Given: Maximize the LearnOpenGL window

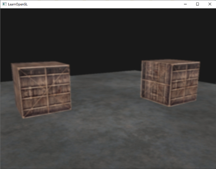Looking at the screenshot, I should (x=197, y=4).
